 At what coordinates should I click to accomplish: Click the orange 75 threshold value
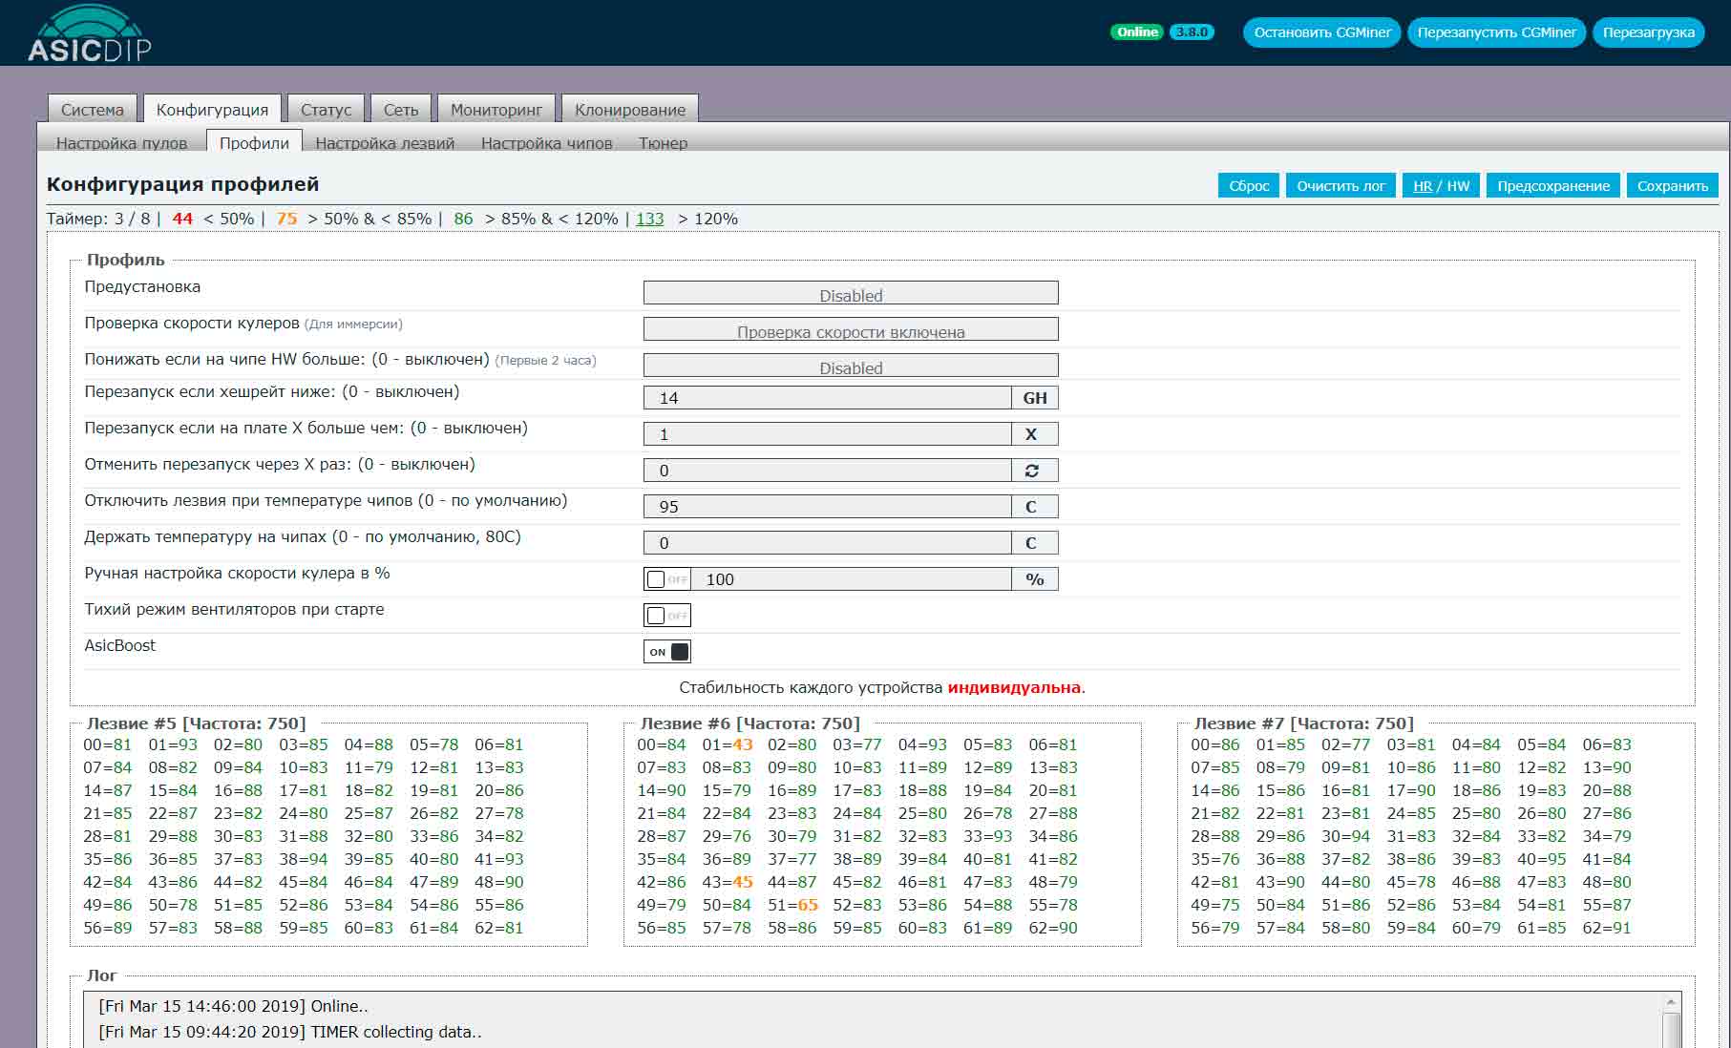click(x=286, y=219)
